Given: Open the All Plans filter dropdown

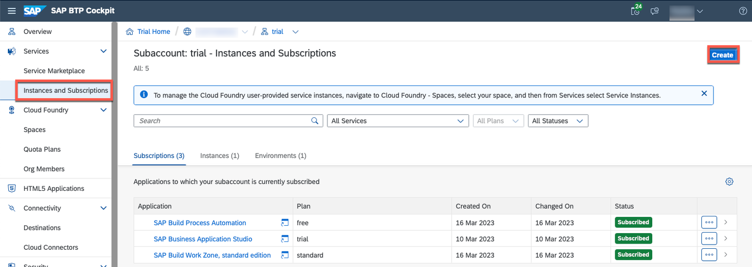Looking at the screenshot, I should (x=498, y=121).
